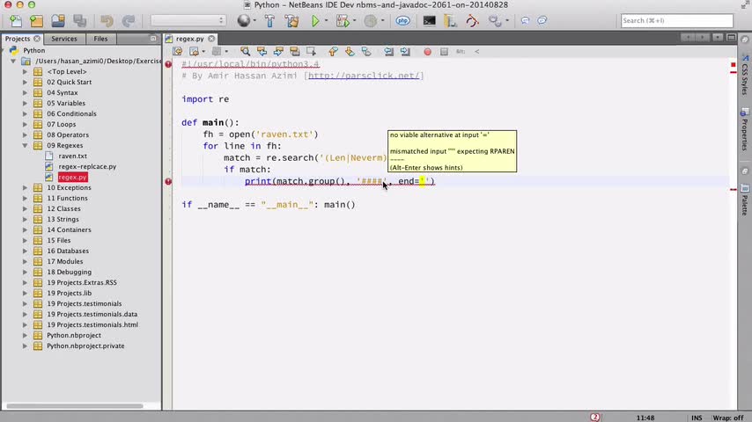752x422 pixels.
Task: Toggle Highlight Search editor icon
Action: pos(295,51)
